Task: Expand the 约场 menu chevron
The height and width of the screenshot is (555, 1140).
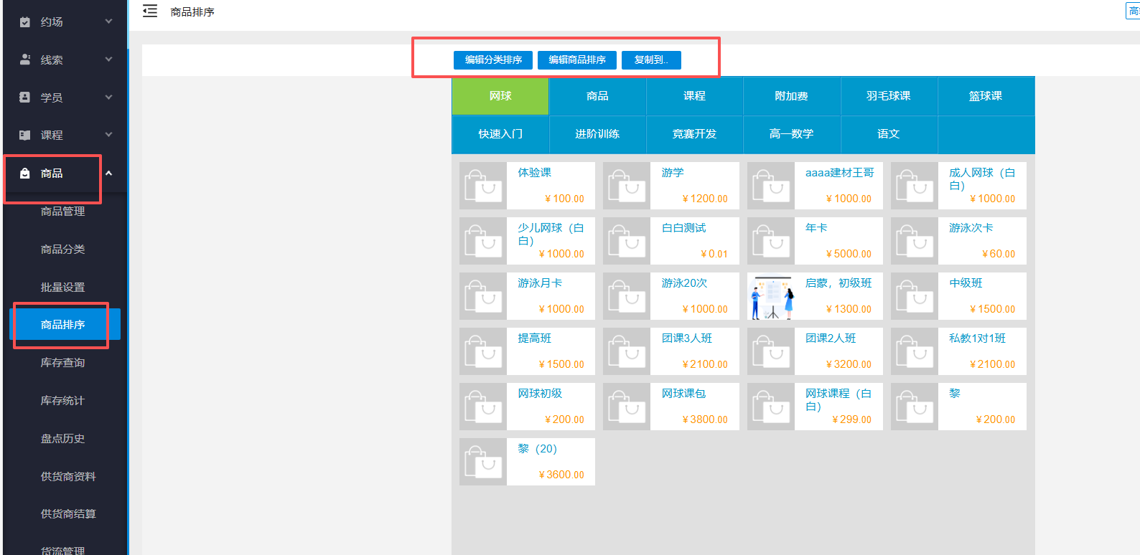Action: pyautogui.click(x=109, y=22)
